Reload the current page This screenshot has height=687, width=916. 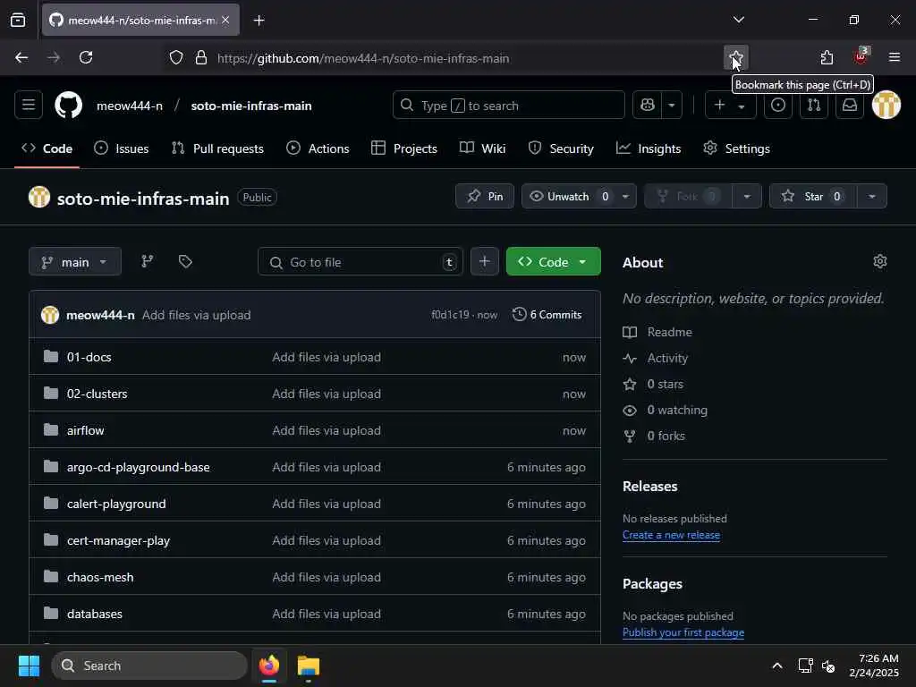(86, 58)
